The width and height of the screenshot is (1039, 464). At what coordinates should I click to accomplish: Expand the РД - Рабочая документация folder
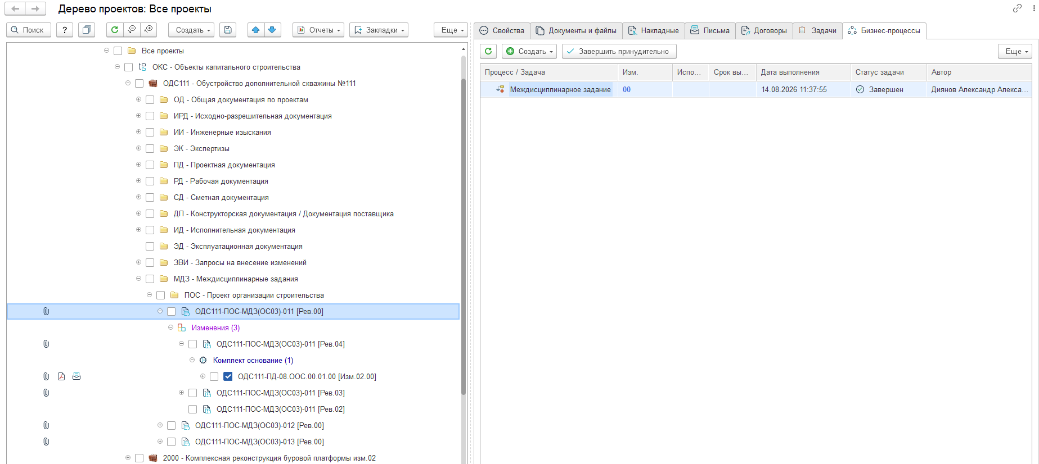pos(138,181)
